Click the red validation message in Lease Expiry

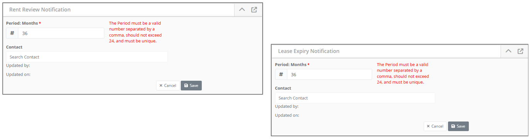click(x=403, y=73)
